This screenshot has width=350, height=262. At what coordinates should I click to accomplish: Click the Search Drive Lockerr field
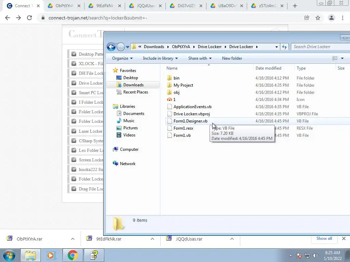click(320, 47)
